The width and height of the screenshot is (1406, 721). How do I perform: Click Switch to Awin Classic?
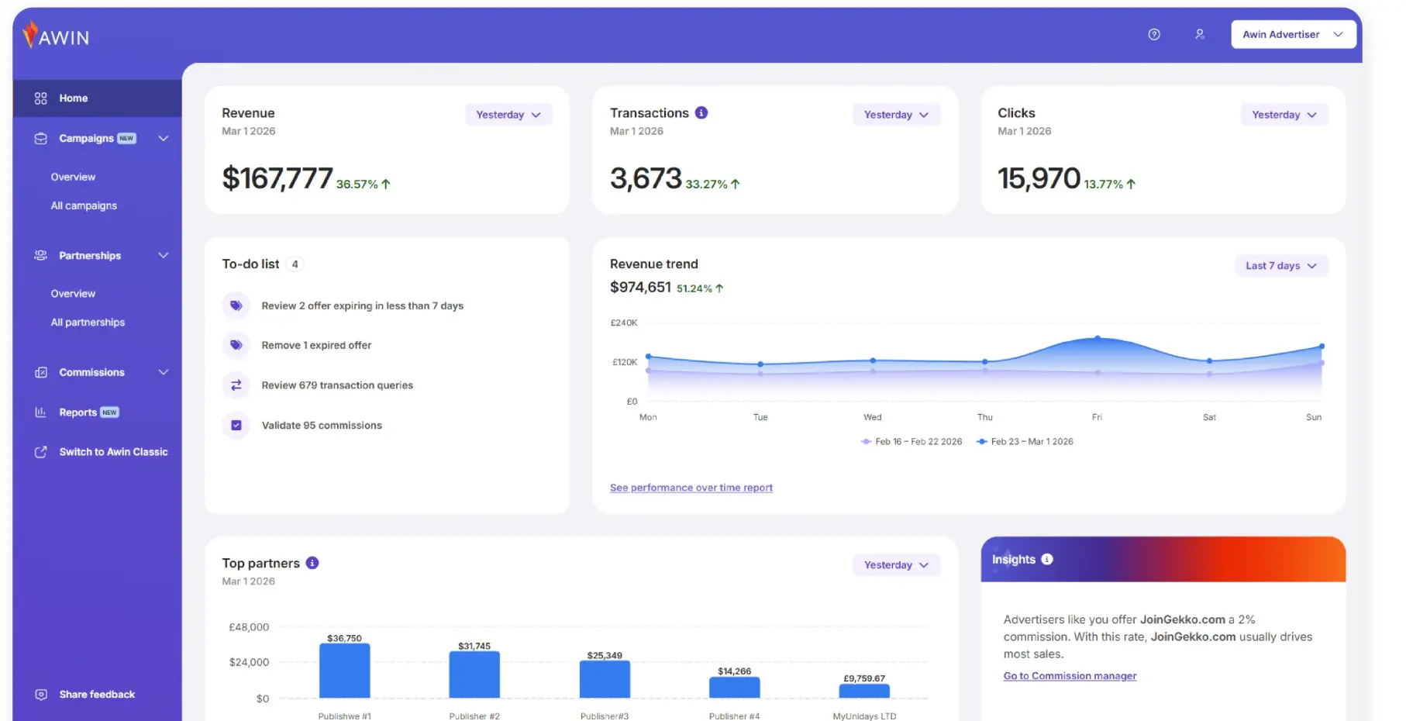[113, 452]
